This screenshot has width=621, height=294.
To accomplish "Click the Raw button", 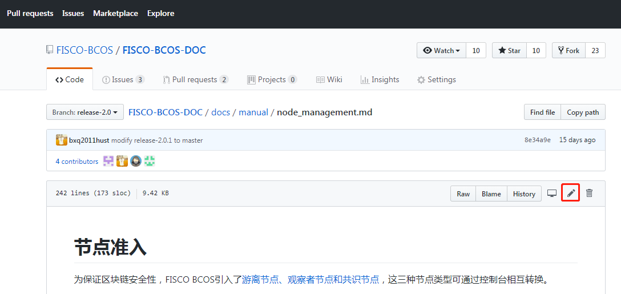I will pos(463,194).
